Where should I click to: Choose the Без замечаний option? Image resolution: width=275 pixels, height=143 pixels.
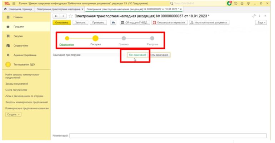[137, 55]
